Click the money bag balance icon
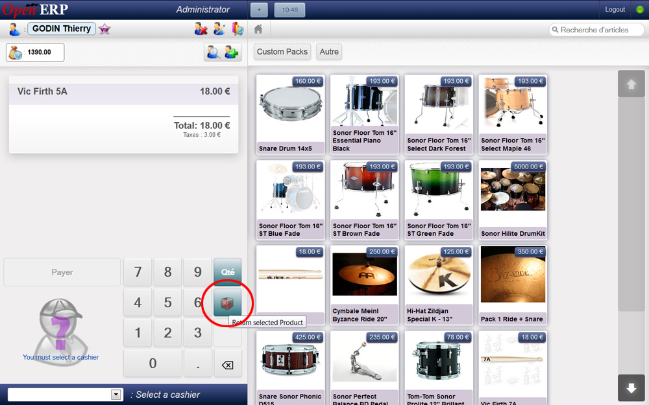This screenshot has width=649, height=405. [16, 52]
